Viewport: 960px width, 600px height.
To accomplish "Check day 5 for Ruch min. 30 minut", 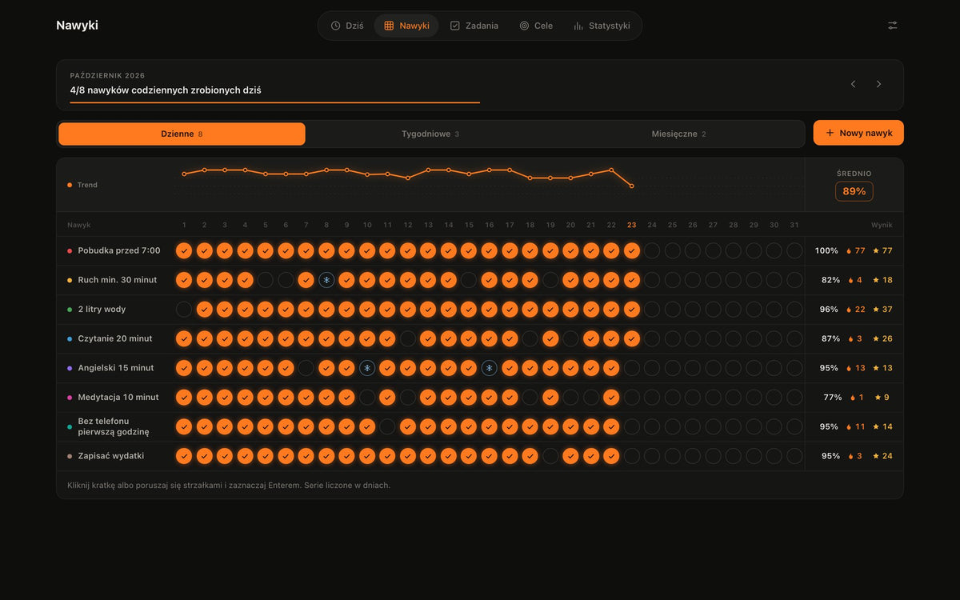I will click(266, 280).
